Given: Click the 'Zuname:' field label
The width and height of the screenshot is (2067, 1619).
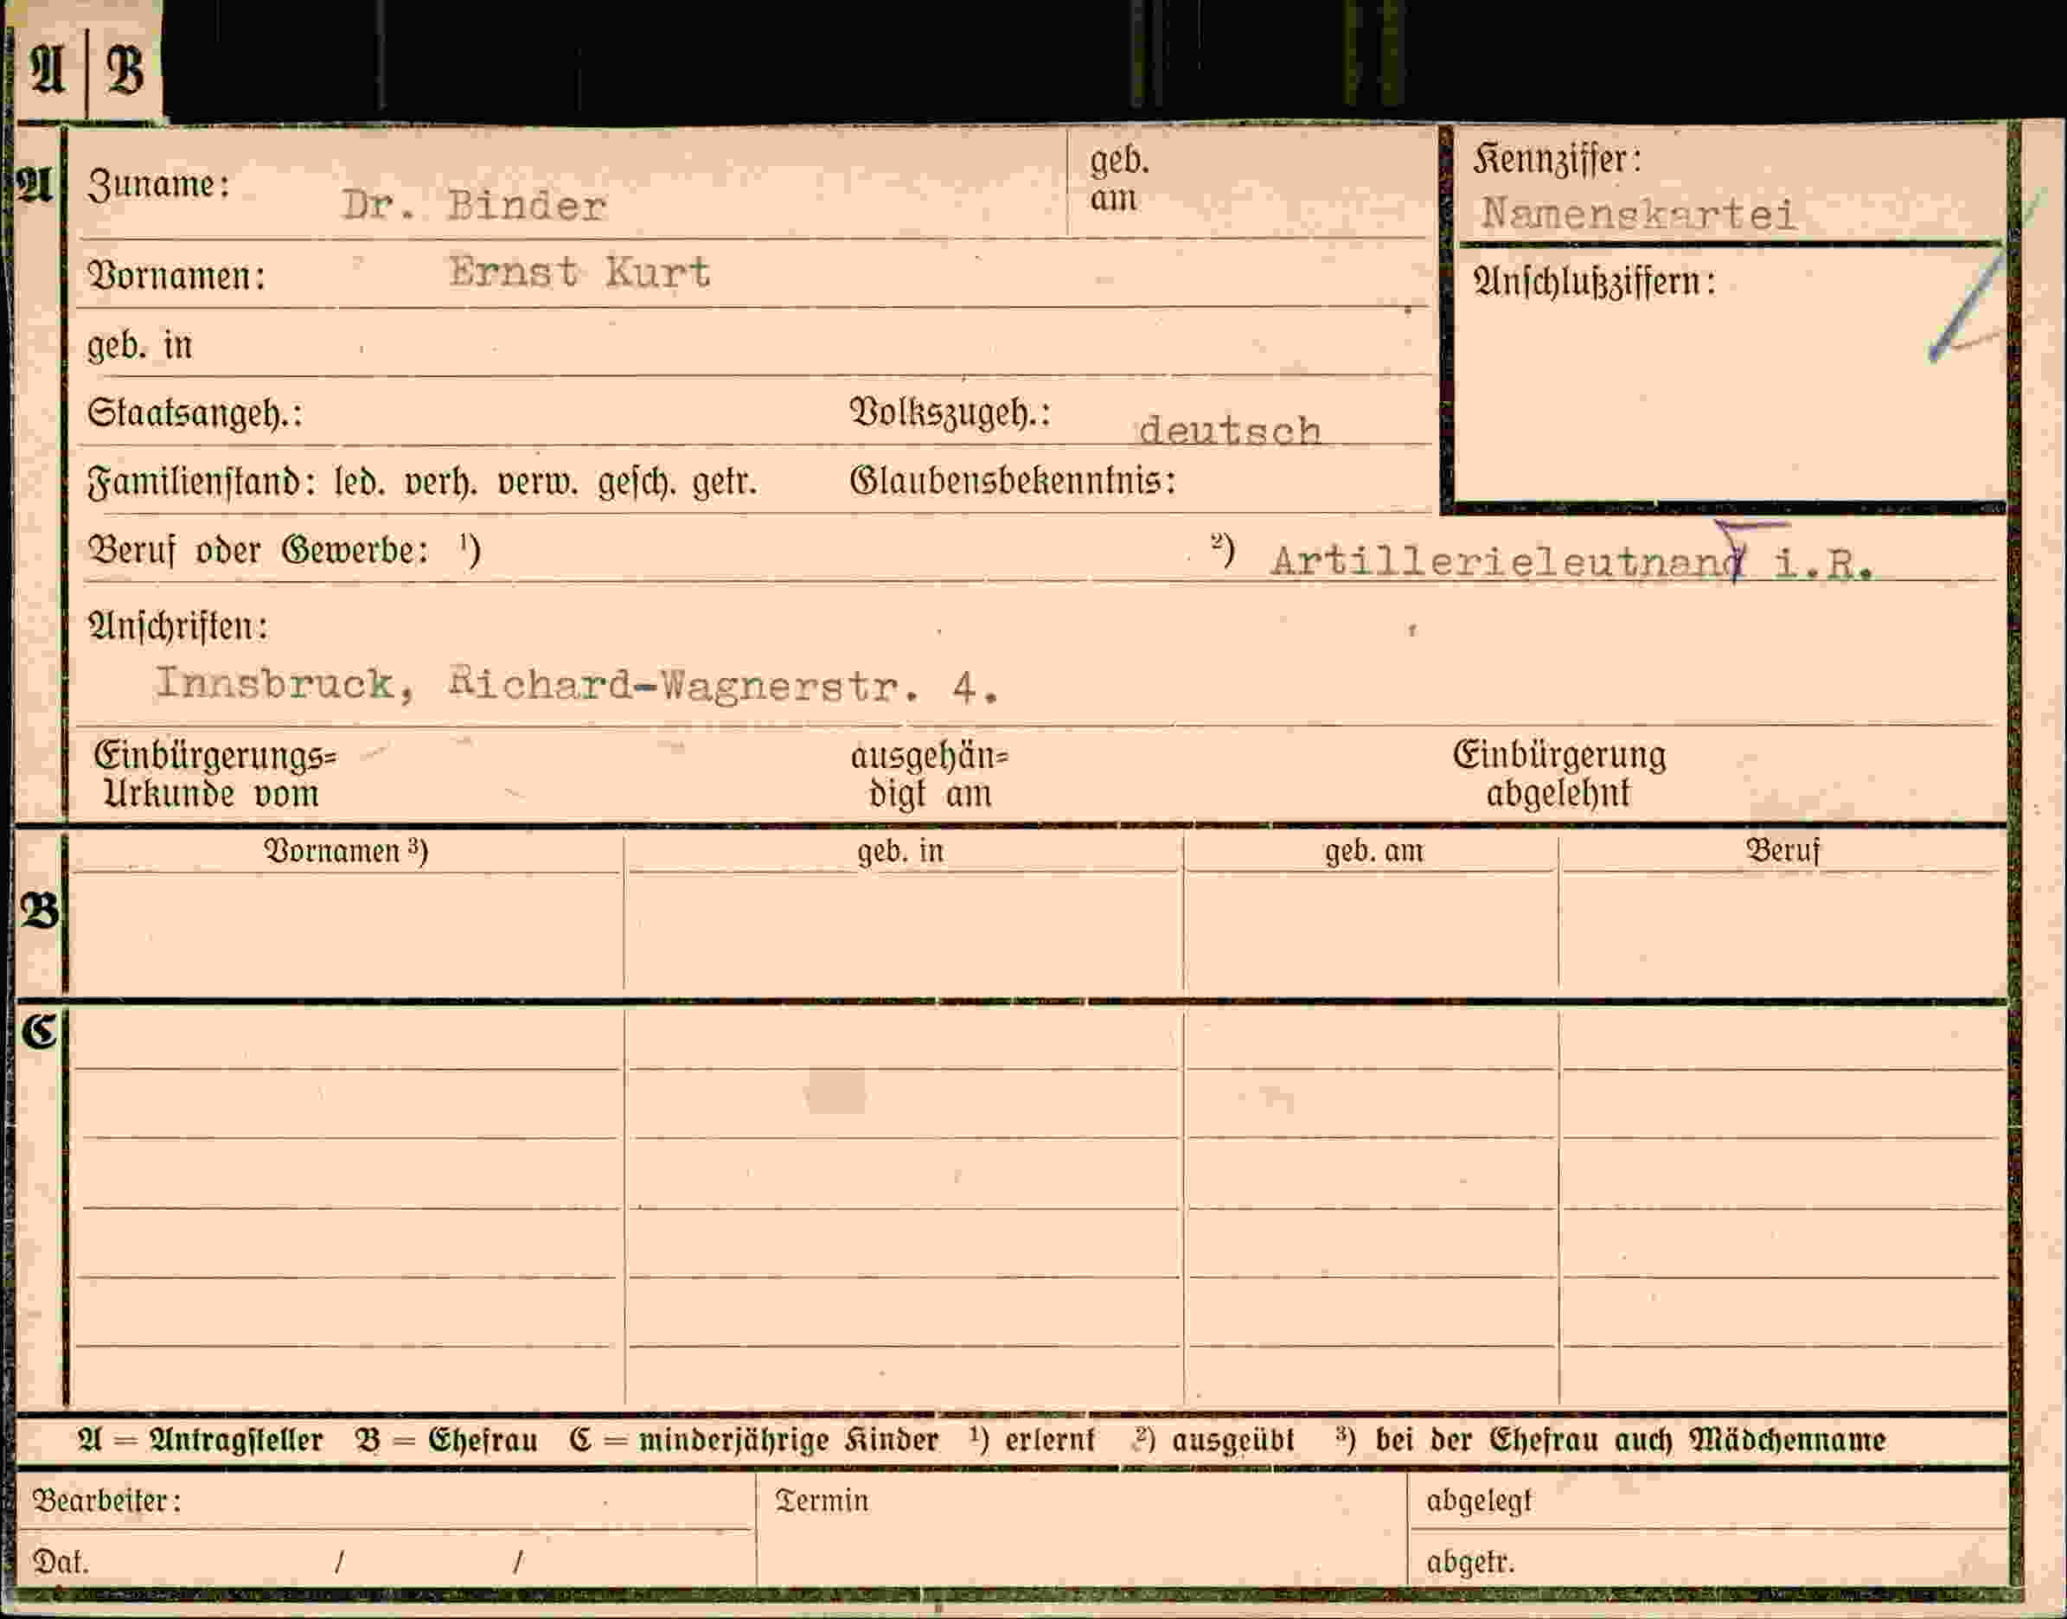Looking at the screenshot, I should tap(158, 183).
